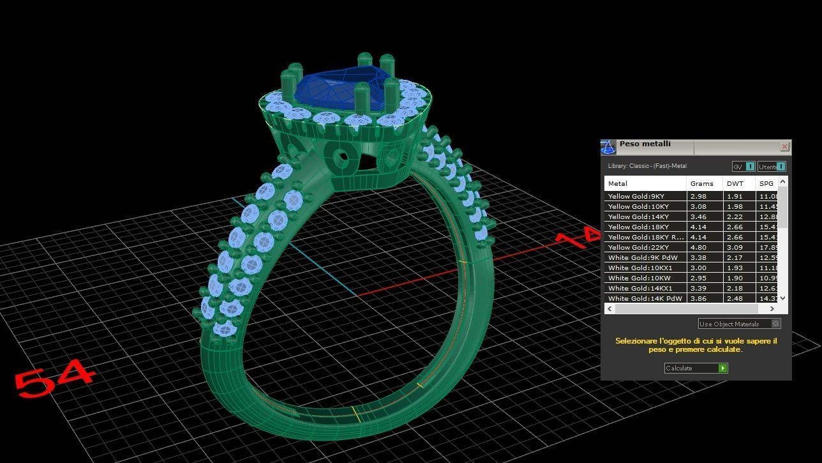Click the Peso metalli scale icon
Viewport: 822px width, 463px height.
tap(608, 147)
